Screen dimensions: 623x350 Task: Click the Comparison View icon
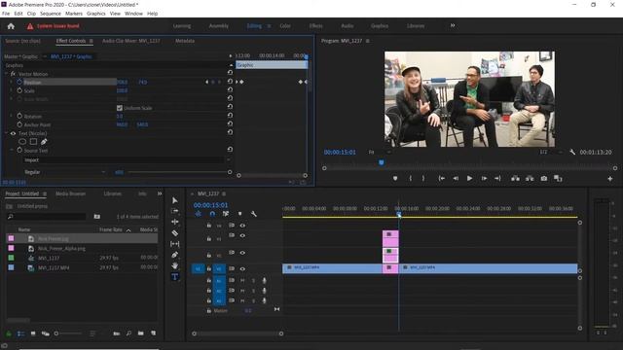pyautogui.click(x=558, y=179)
